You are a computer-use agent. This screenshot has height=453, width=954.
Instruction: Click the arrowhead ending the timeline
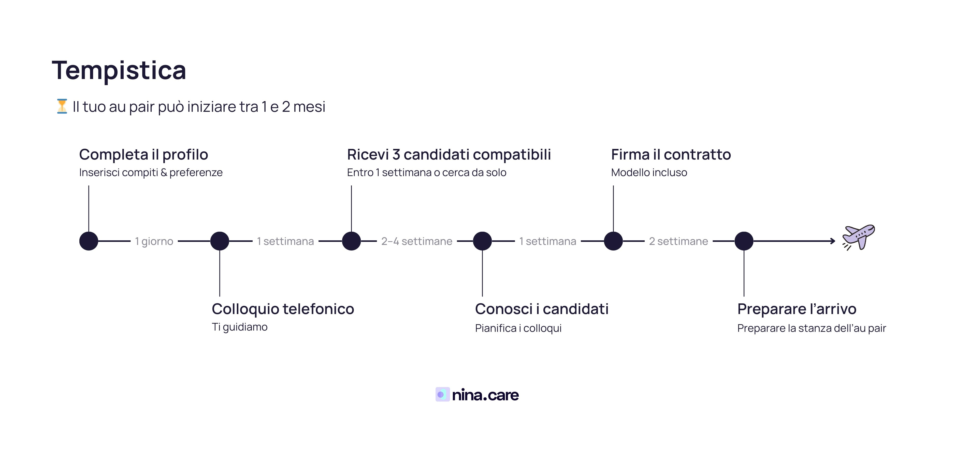pos(833,241)
